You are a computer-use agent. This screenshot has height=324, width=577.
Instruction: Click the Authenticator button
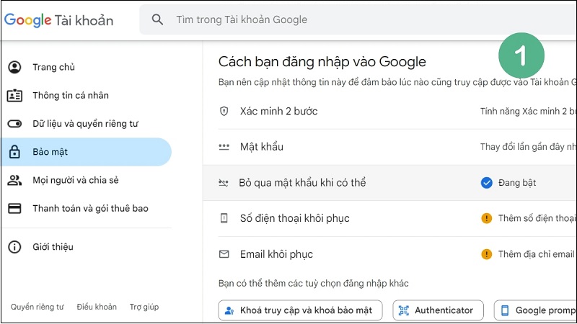coord(439,310)
